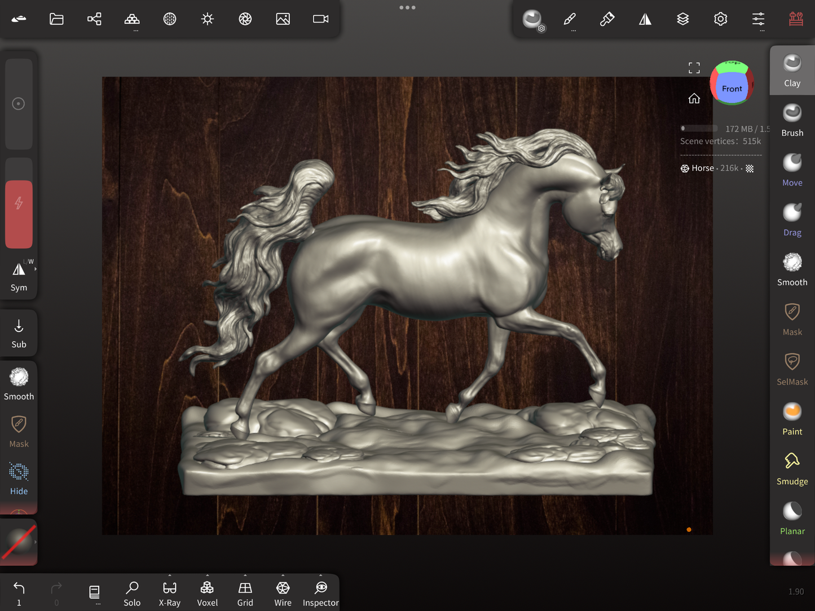Select the Drag tool
Viewport: 815px width, 611px height.
792,220
